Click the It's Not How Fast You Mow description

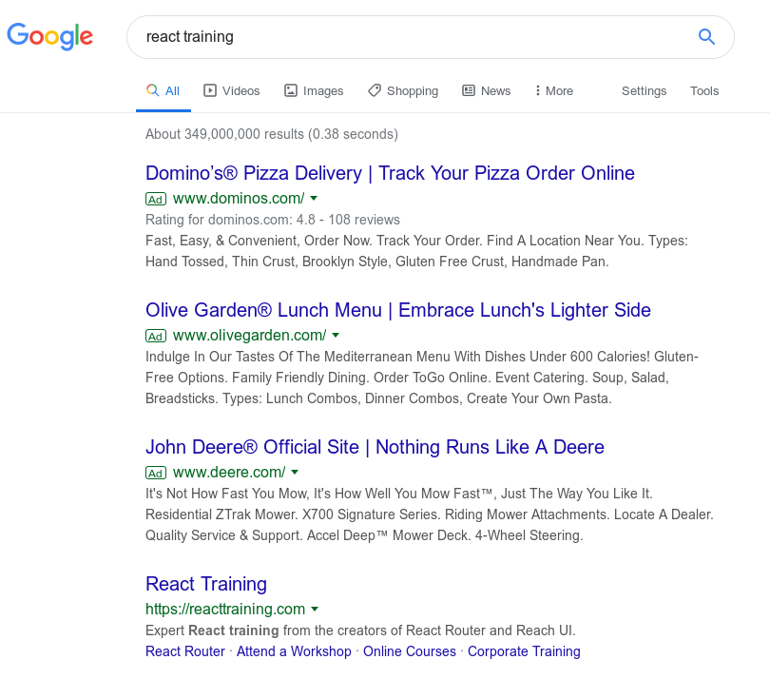429,514
